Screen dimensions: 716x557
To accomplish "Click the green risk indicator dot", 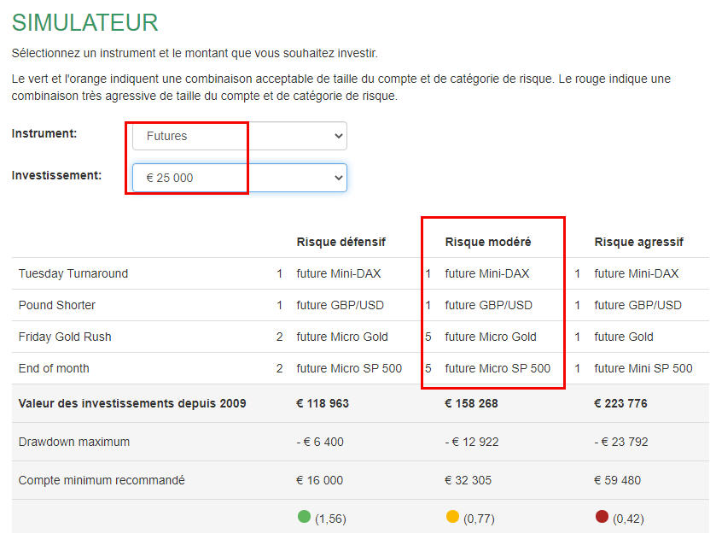I will (x=304, y=517).
